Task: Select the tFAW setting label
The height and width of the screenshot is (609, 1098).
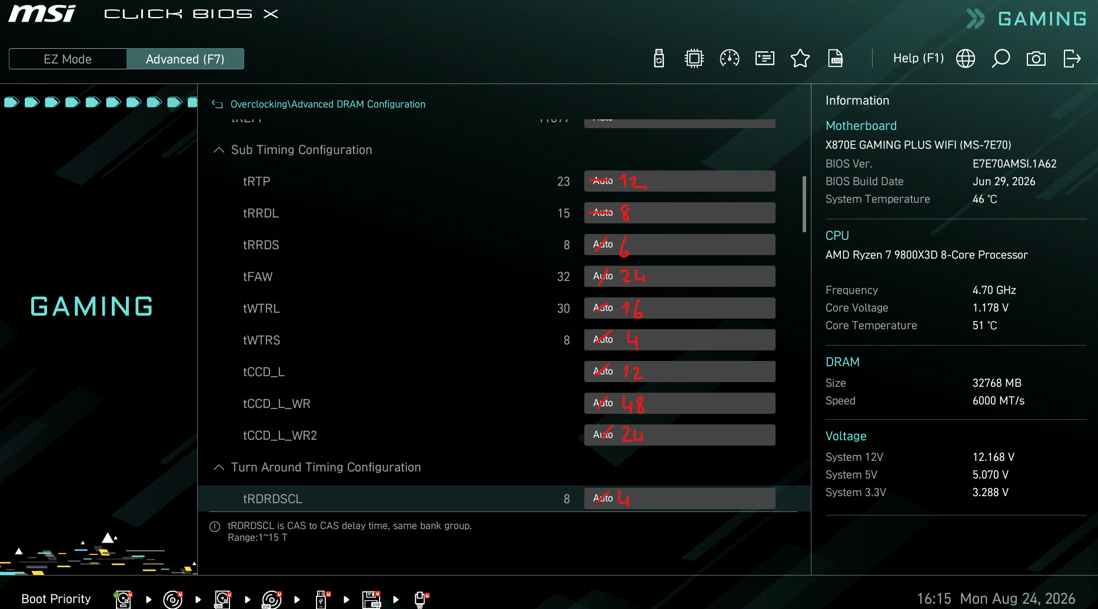Action: pos(258,277)
